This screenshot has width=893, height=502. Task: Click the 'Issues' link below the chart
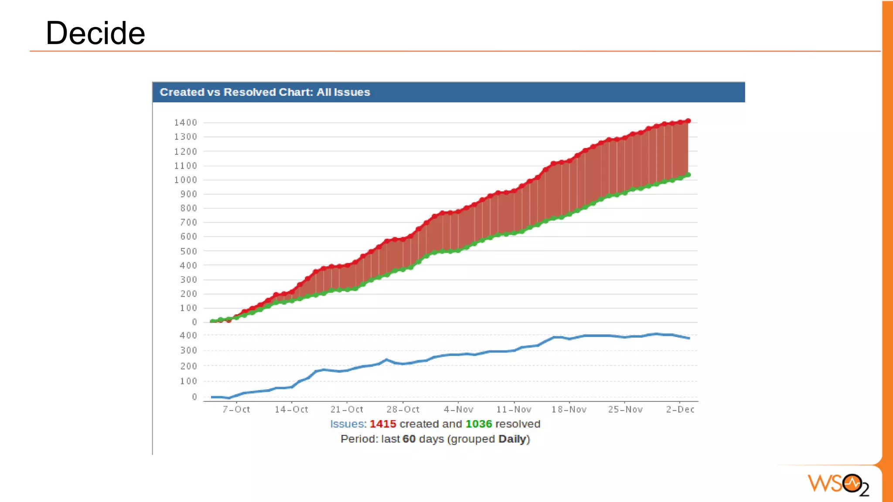click(347, 424)
